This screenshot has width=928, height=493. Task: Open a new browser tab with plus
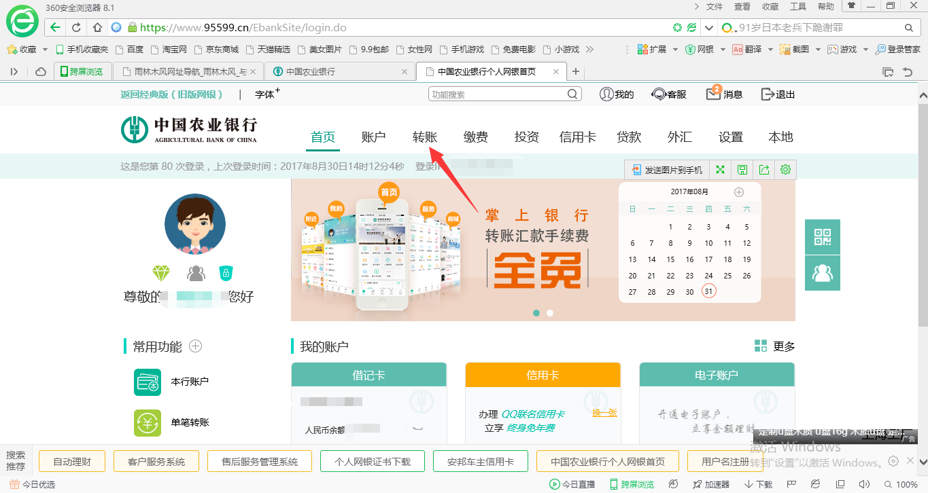coord(576,71)
